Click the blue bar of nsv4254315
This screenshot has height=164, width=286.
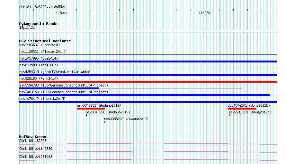148,75
